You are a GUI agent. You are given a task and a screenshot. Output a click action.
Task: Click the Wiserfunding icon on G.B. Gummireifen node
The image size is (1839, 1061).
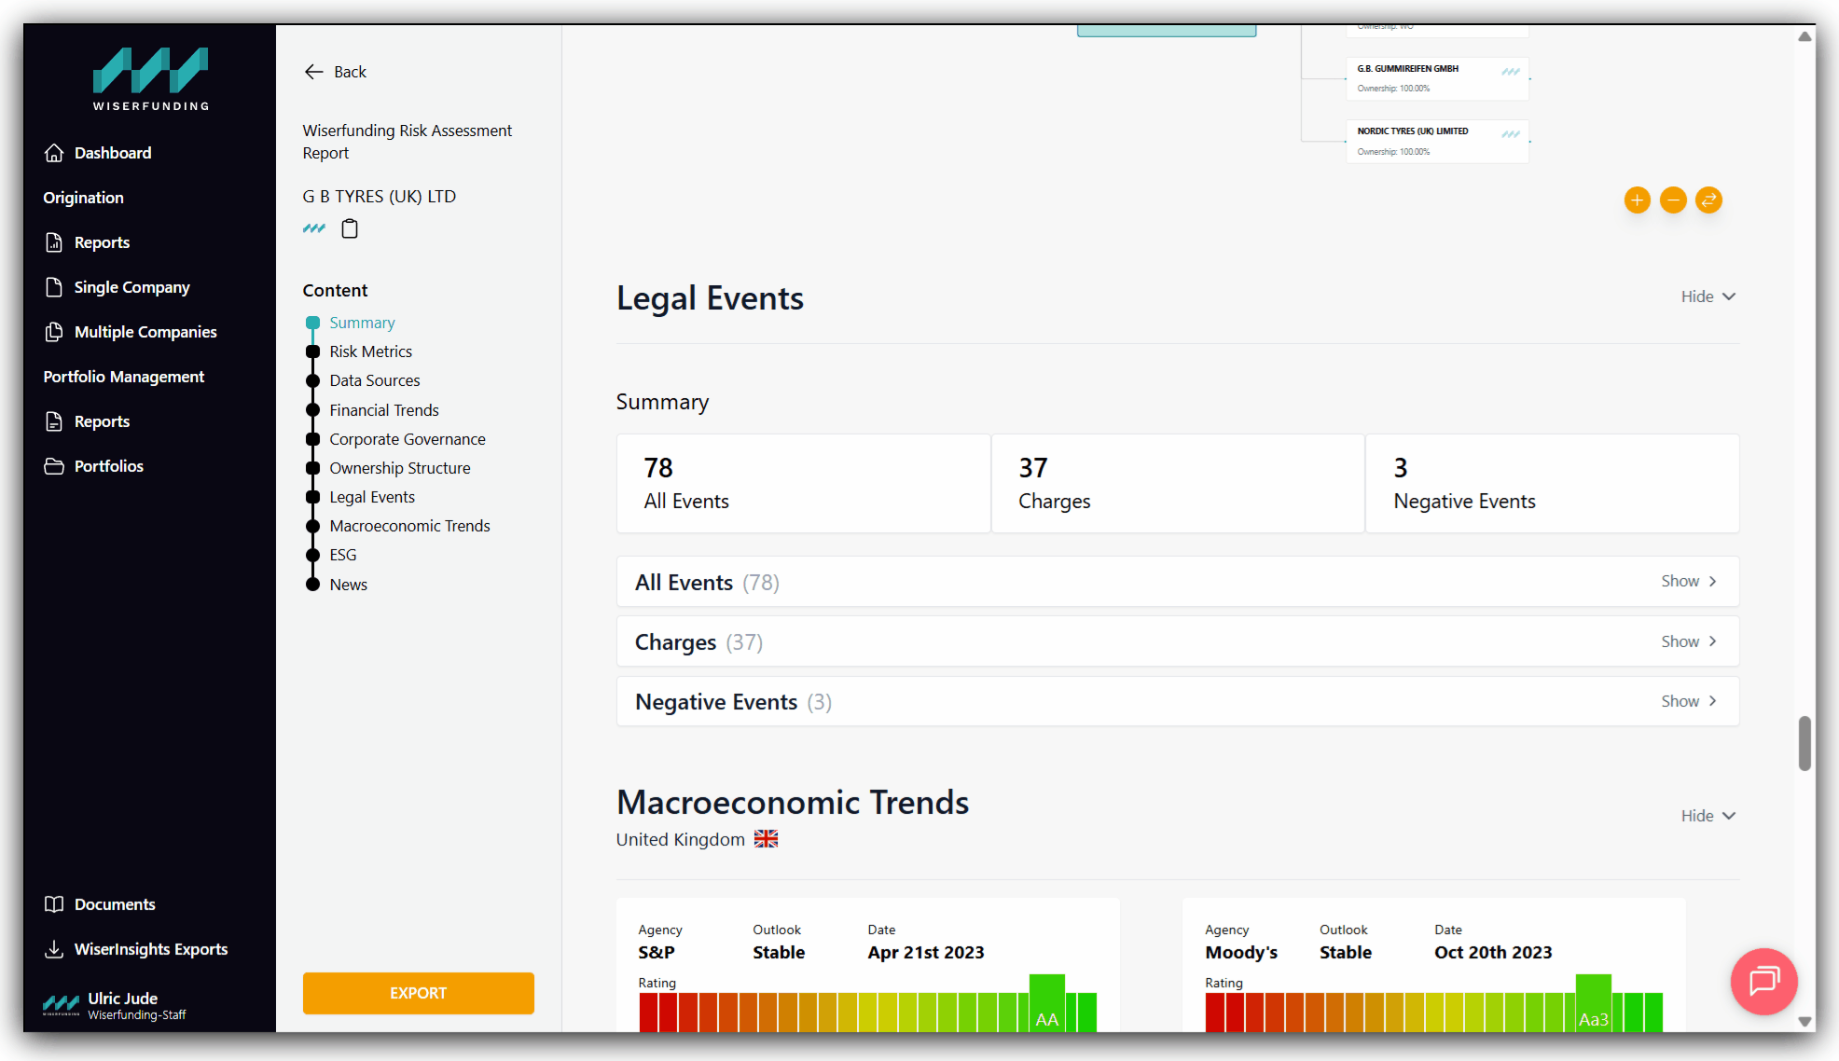coord(1511,72)
